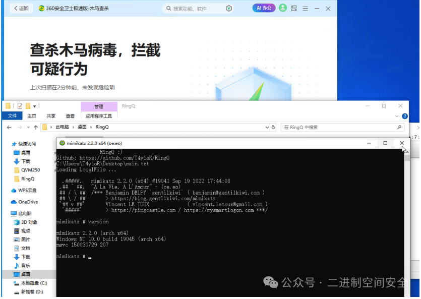
Task: Select 文档 in the sidebar
Action: pos(22,248)
